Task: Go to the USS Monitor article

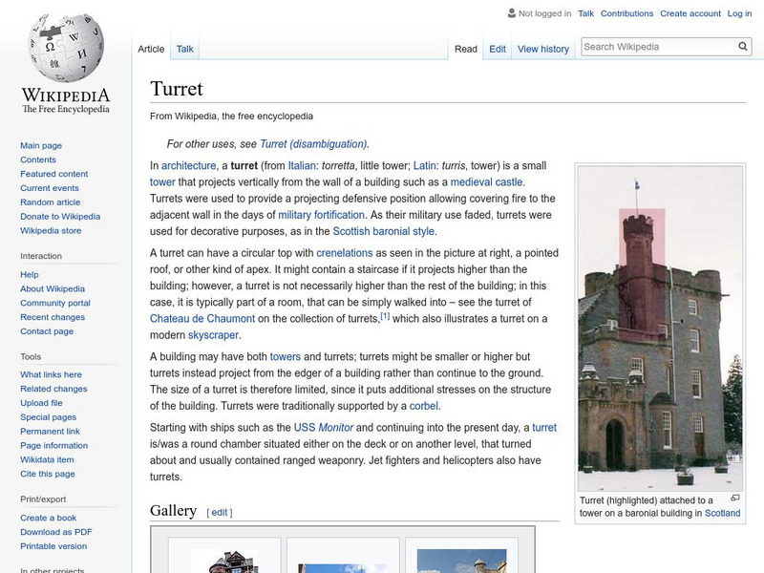Action: tap(325, 428)
